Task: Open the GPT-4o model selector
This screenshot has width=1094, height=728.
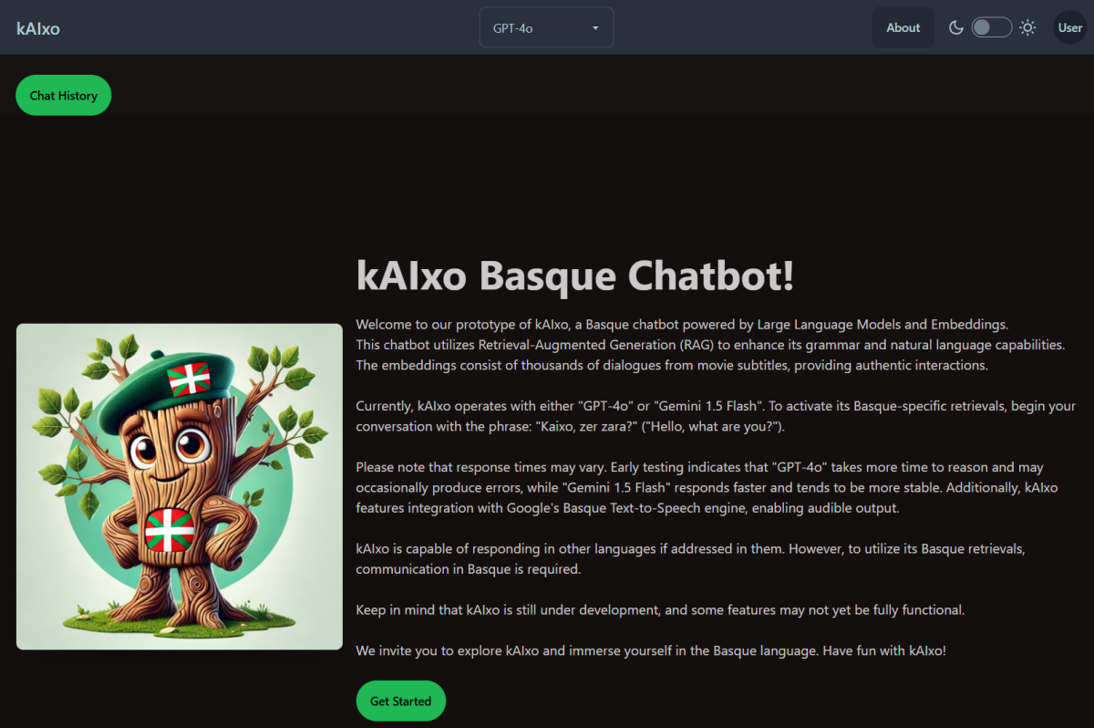Action: (546, 27)
